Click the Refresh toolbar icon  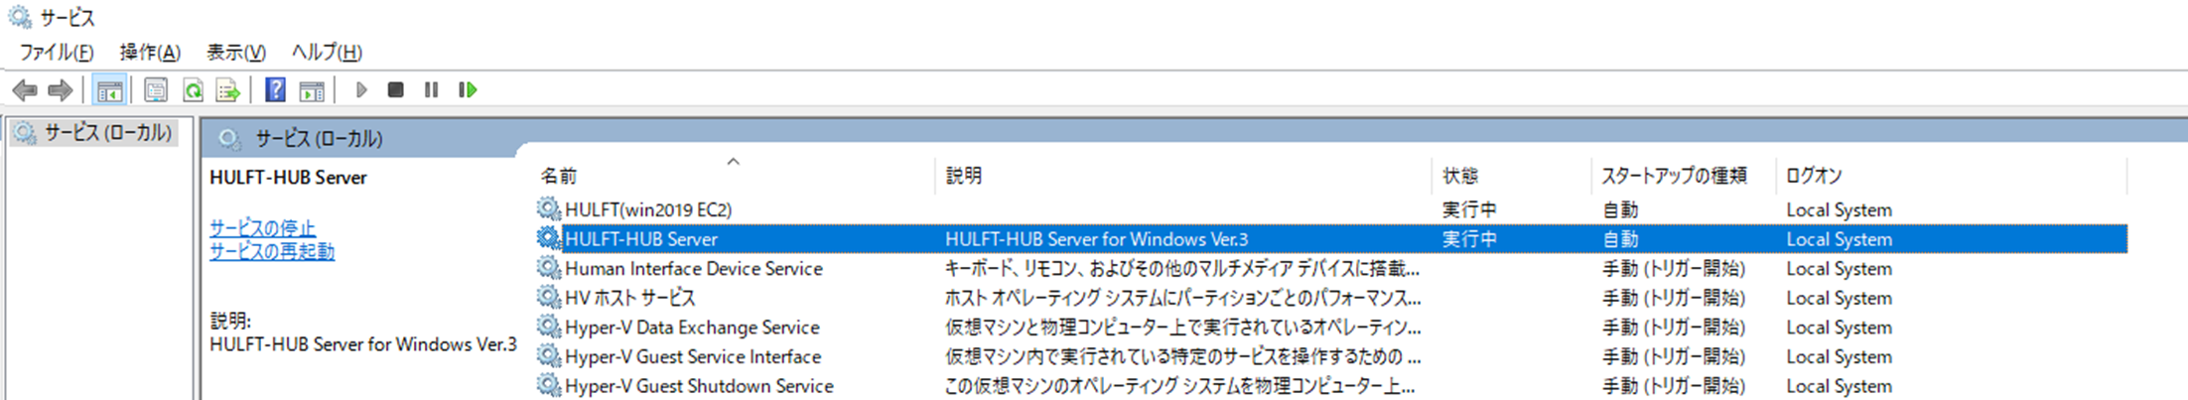pos(193,90)
